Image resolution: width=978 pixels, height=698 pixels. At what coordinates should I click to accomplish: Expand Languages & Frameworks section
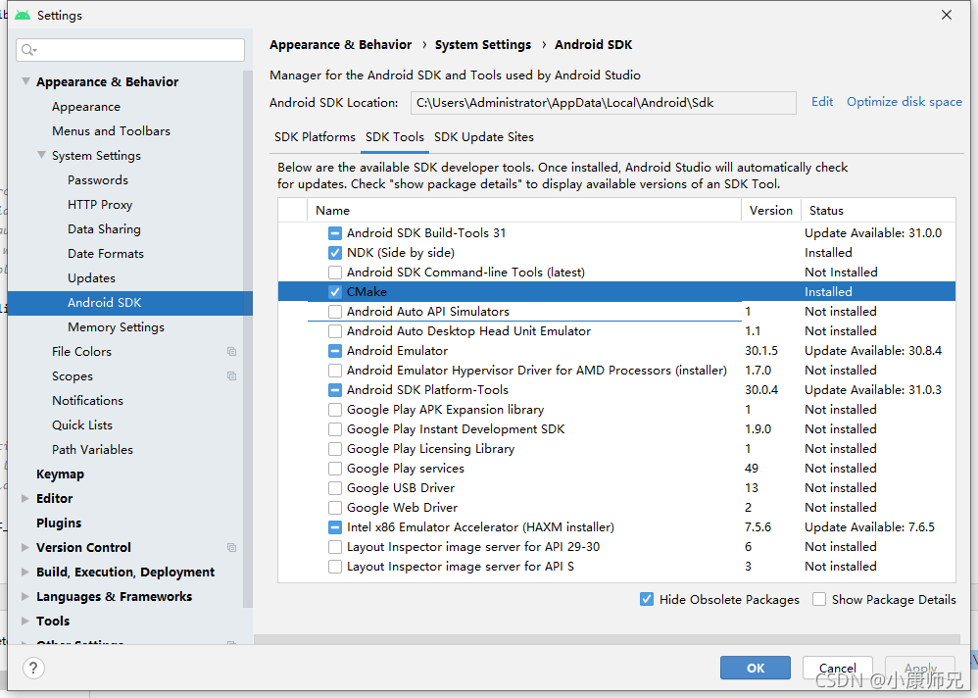click(25, 596)
